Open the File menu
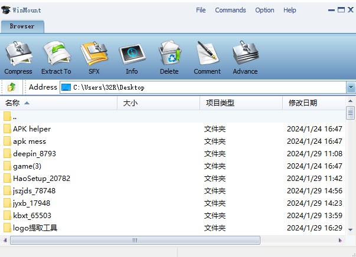356x257 pixels. tap(201, 10)
